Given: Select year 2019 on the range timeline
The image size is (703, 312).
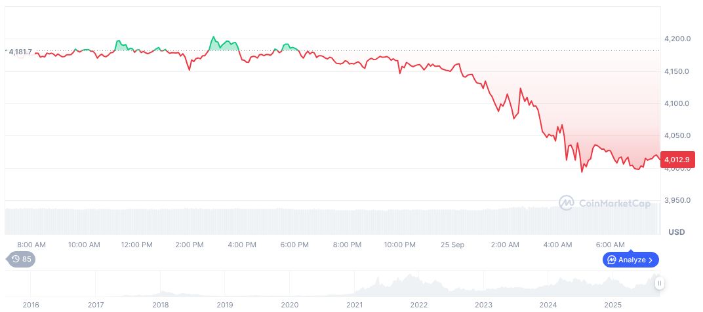Looking at the screenshot, I should (x=225, y=305).
